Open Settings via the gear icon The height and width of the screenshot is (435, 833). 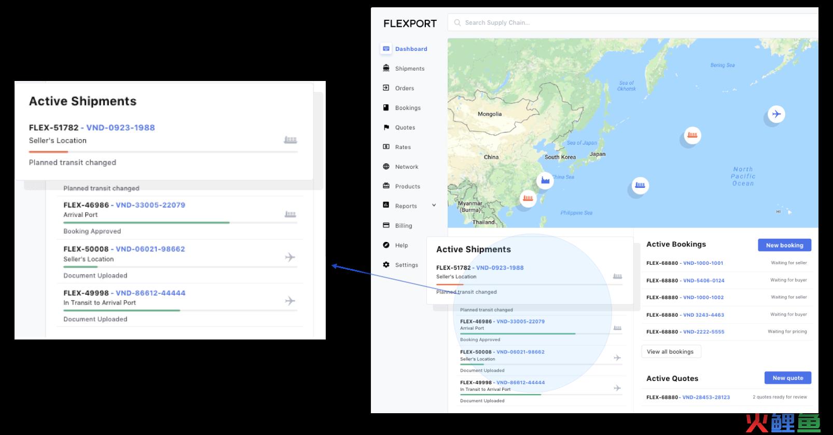click(386, 265)
